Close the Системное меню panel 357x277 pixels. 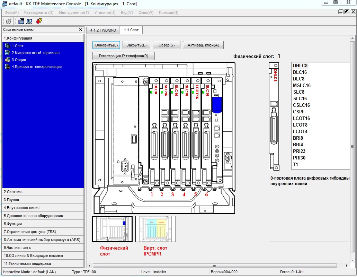click(81, 30)
